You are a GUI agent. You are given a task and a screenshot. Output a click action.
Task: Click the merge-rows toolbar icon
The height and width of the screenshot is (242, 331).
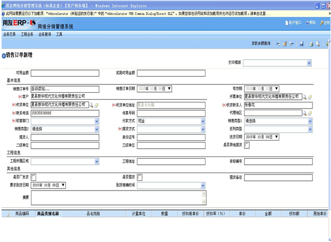click(x=292, y=44)
